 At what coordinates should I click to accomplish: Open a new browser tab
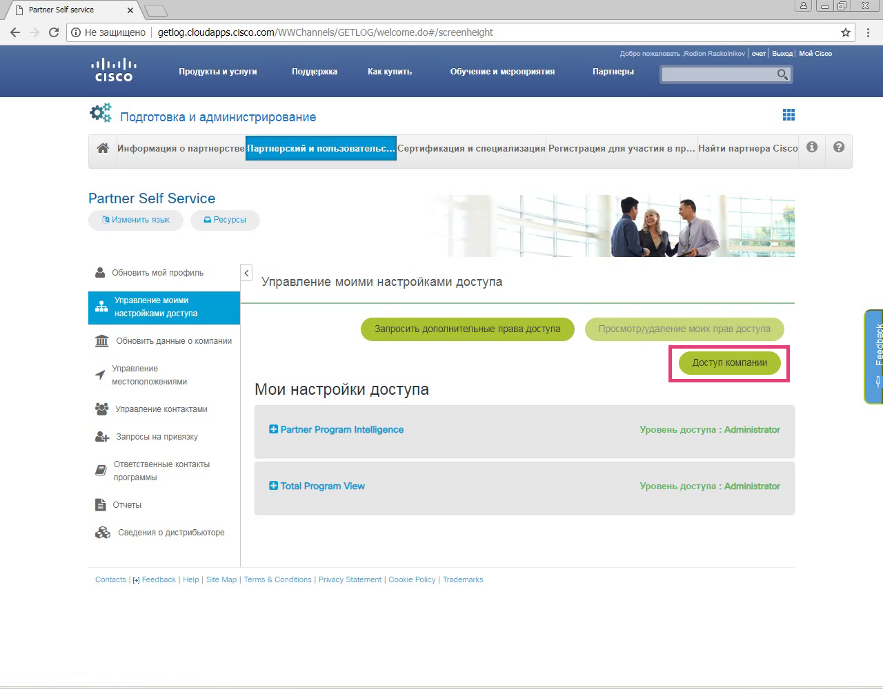[156, 10]
